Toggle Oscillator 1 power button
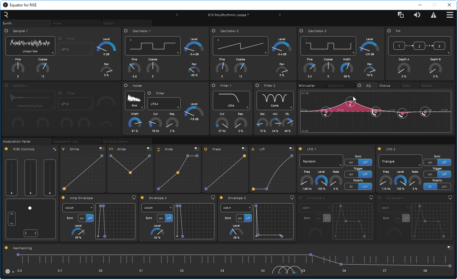The width and height of the screenshot is (457, 279). 126,31
